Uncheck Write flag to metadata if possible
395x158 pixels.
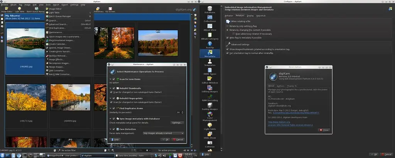(x=228, y=38)
